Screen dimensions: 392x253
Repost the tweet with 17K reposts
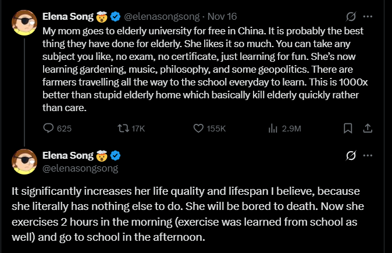(123, 129)
